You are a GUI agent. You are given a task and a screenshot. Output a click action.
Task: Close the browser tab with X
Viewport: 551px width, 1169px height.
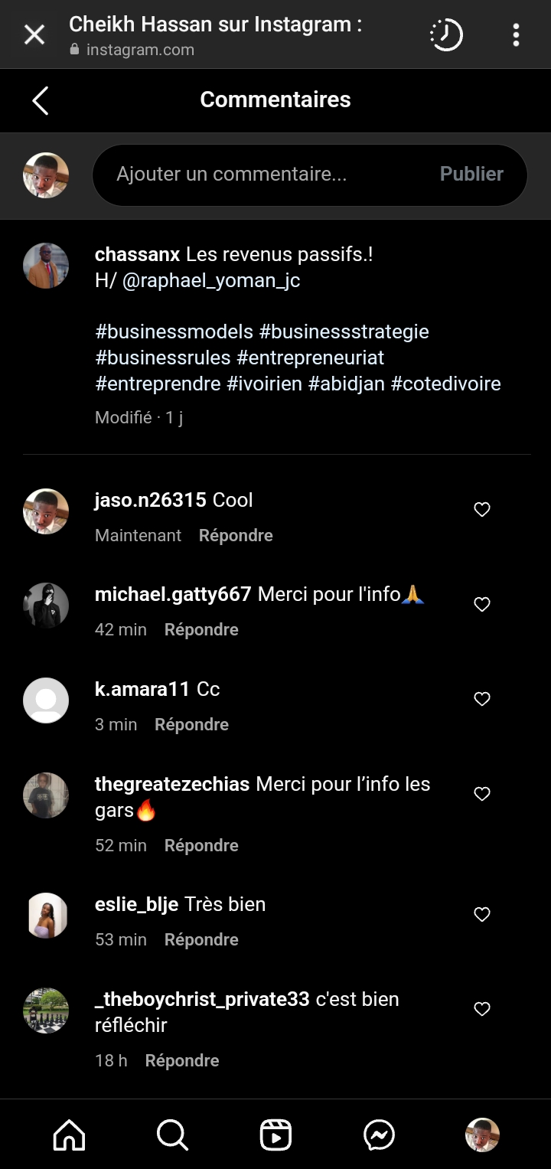tap(34, 34)
